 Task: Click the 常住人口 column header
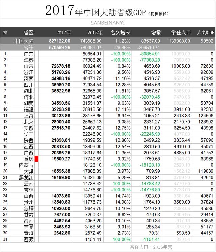tap(181, 33)
